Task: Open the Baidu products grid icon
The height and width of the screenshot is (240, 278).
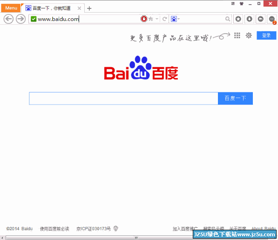Action: [x=237, y=35]
